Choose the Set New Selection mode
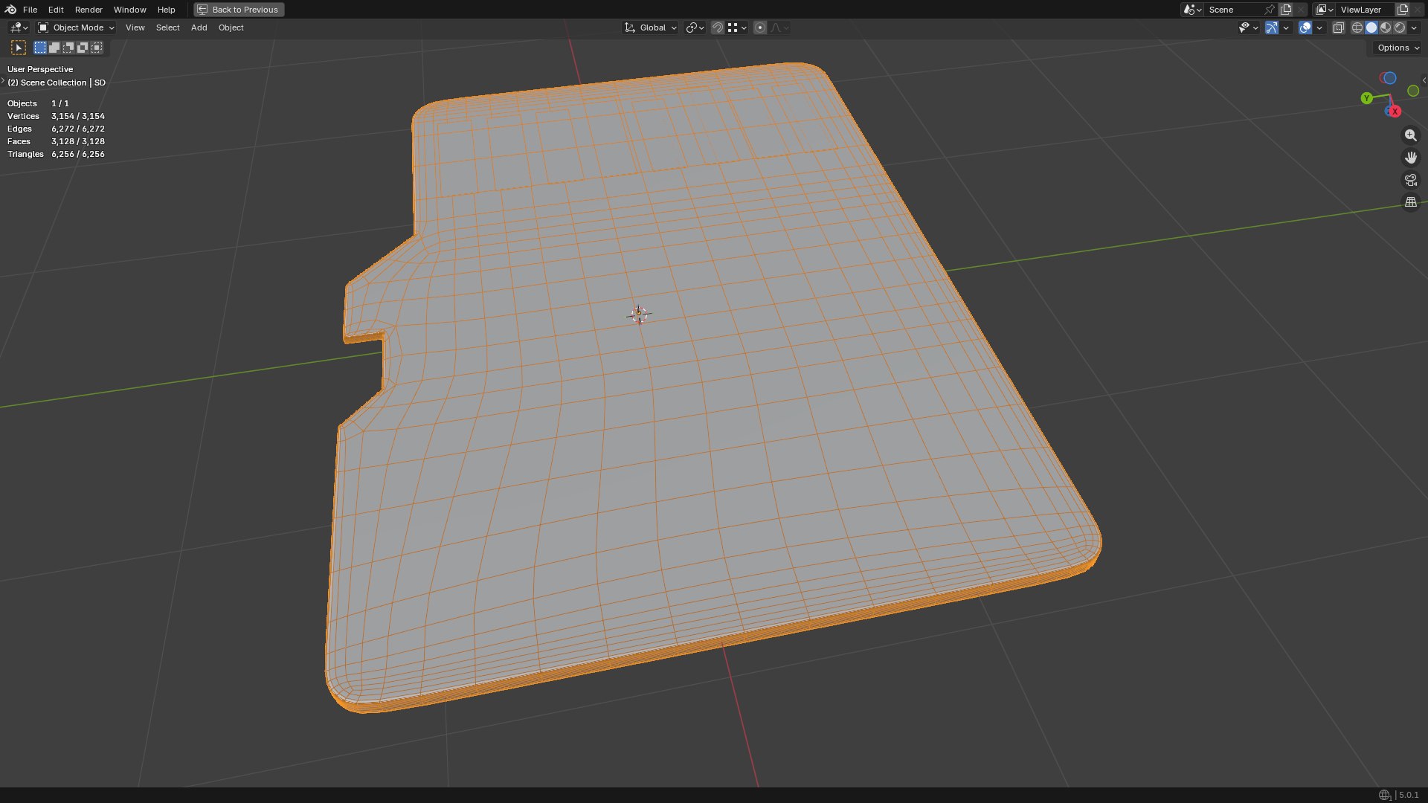This screenshot has height=803, width=1428. click(40, 48)
